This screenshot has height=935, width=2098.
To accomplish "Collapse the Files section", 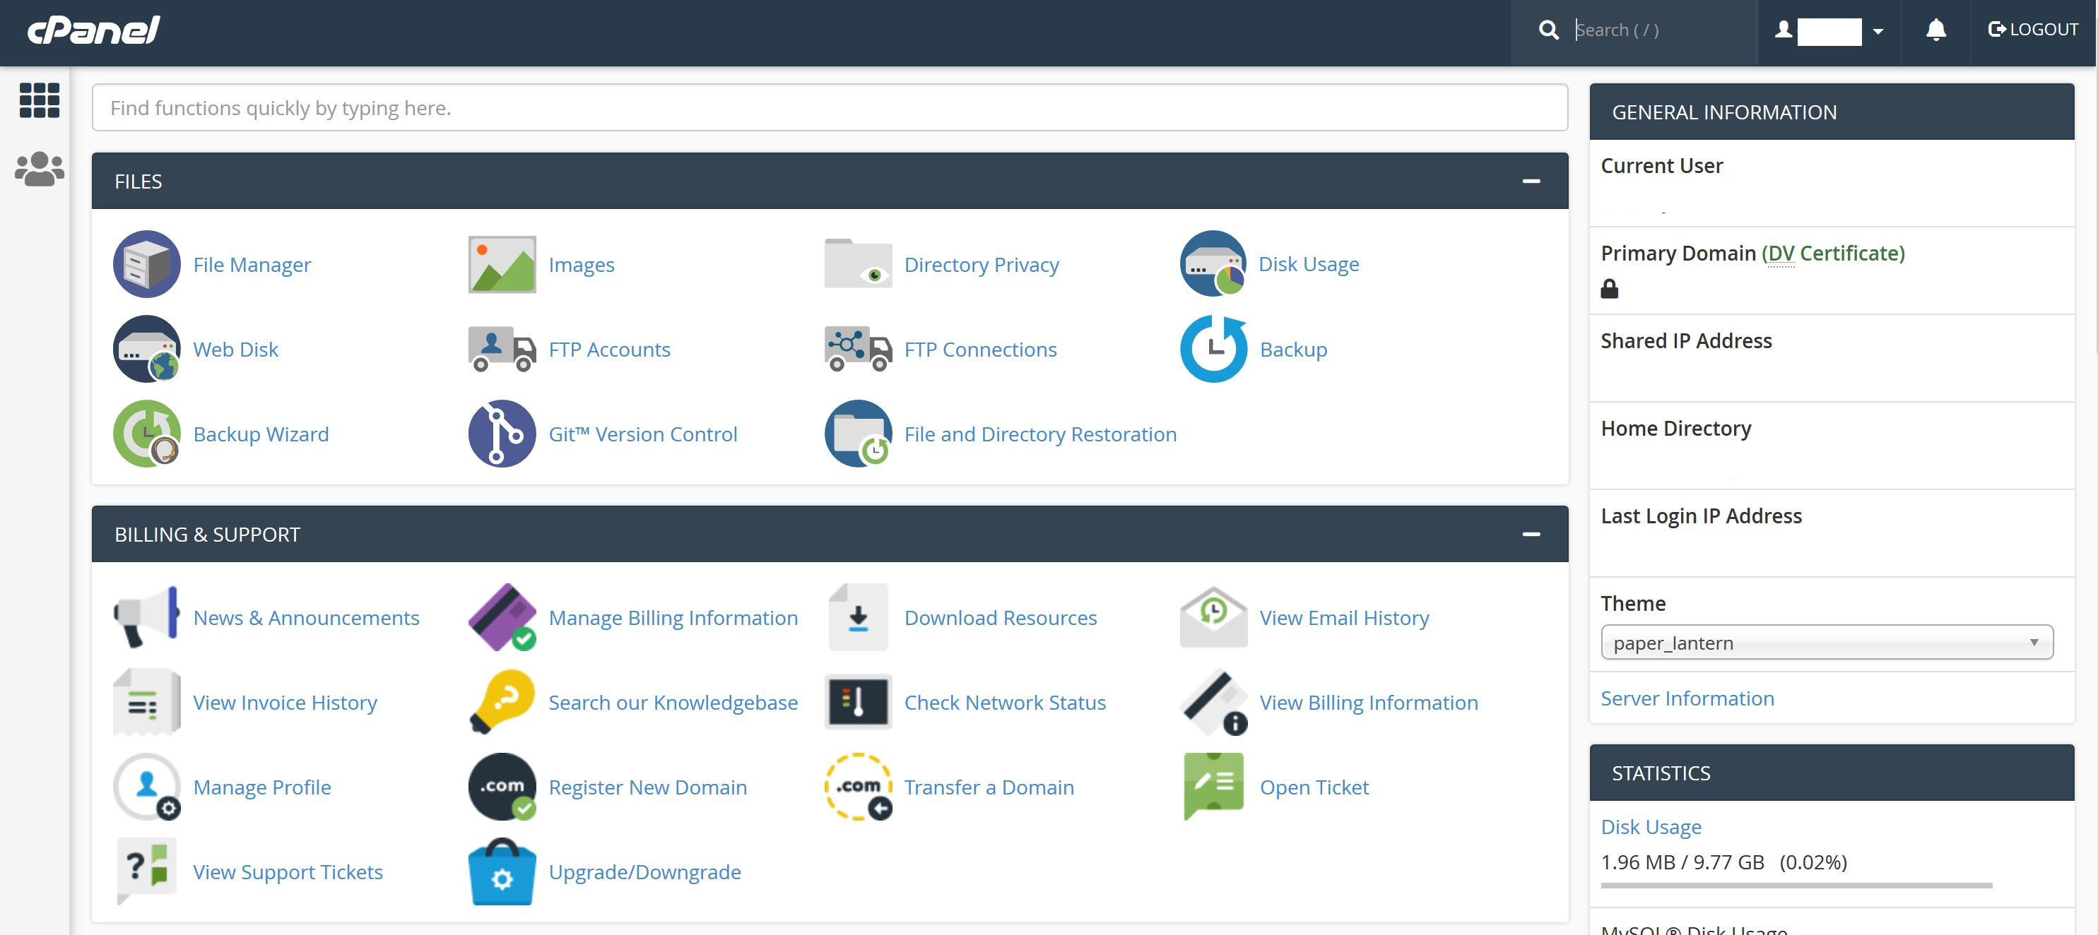I will [x=1531, y=181].
